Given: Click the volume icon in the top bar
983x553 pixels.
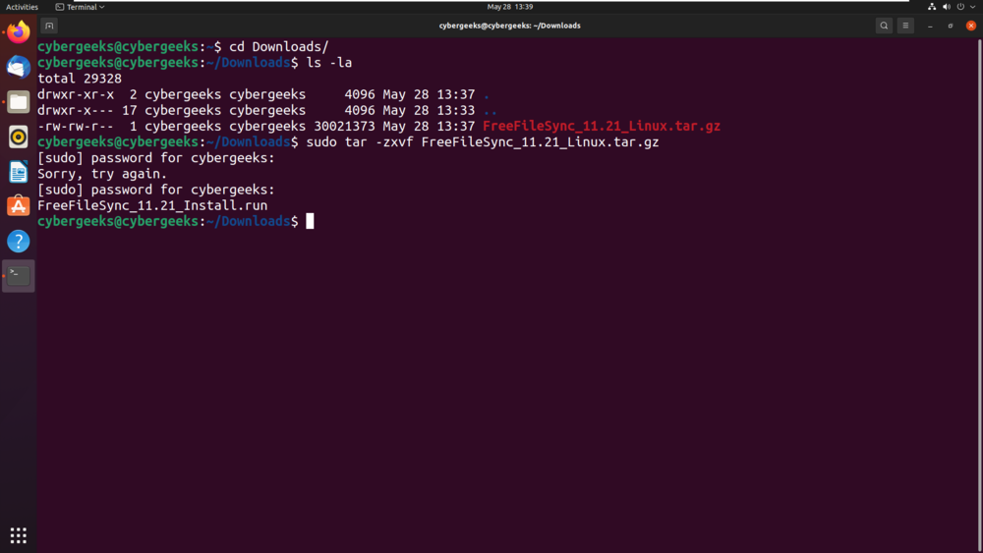Looking at the screenshot, I should [946, 7].
